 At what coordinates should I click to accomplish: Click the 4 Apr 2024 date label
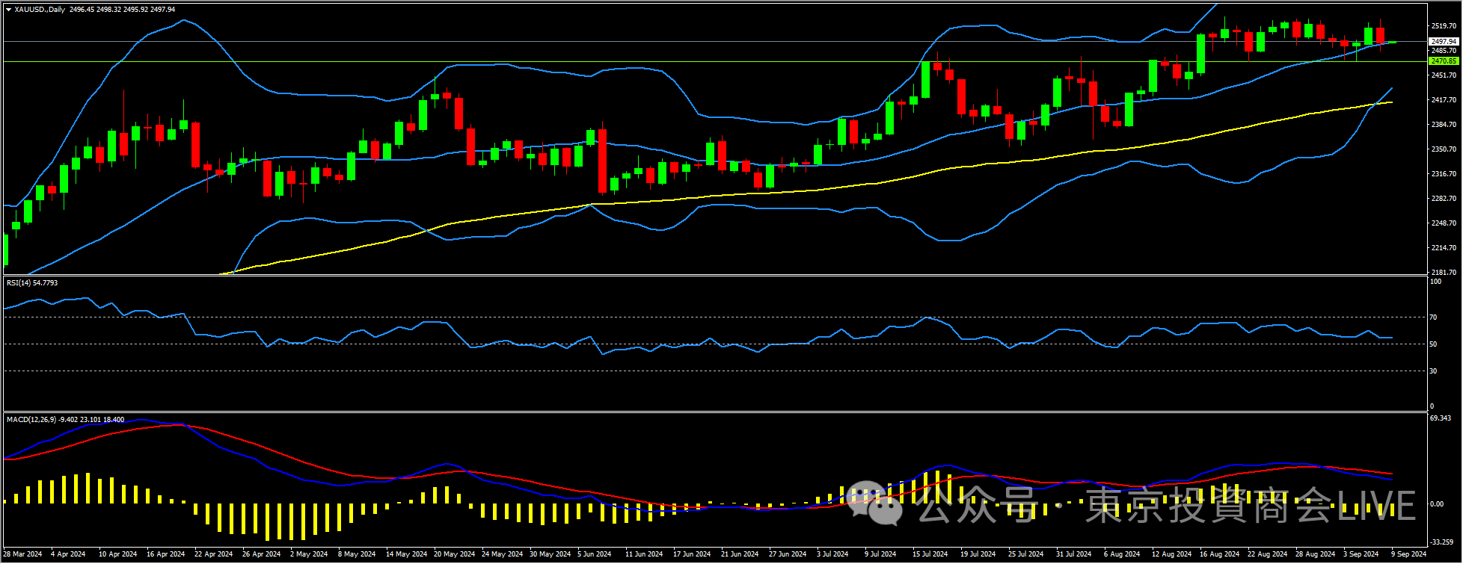point(68,554)
